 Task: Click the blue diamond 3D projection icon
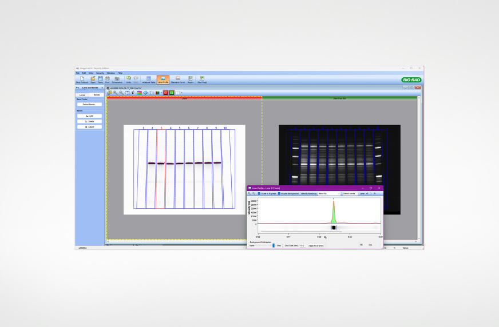point(145,93)
